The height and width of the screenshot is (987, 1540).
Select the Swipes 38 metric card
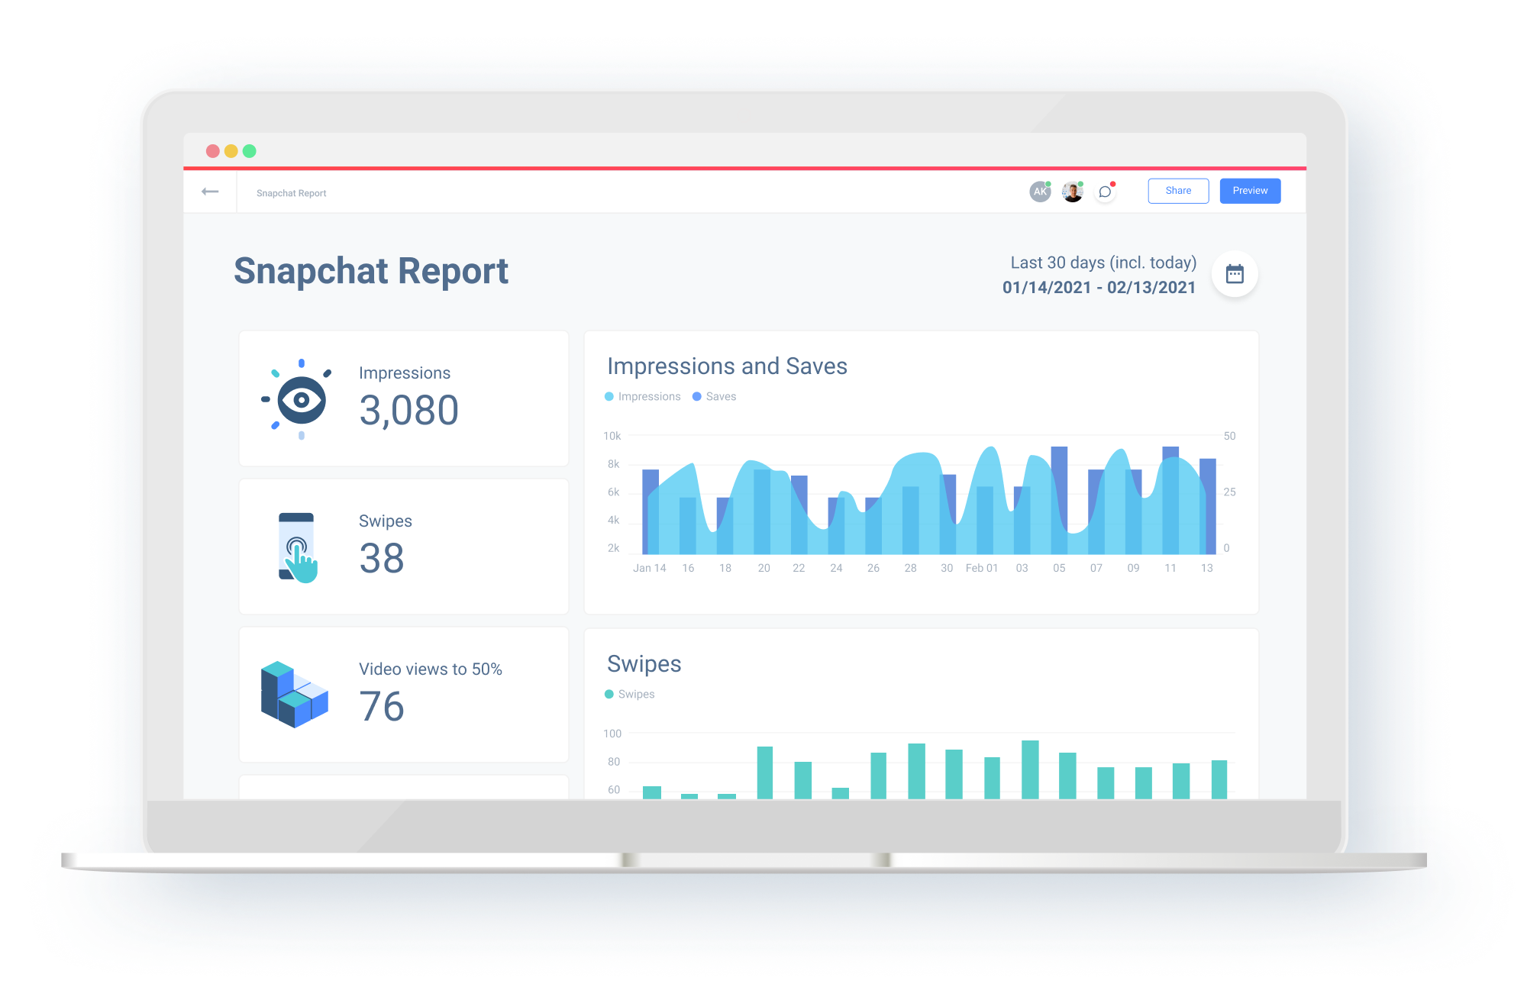(403, 547)
